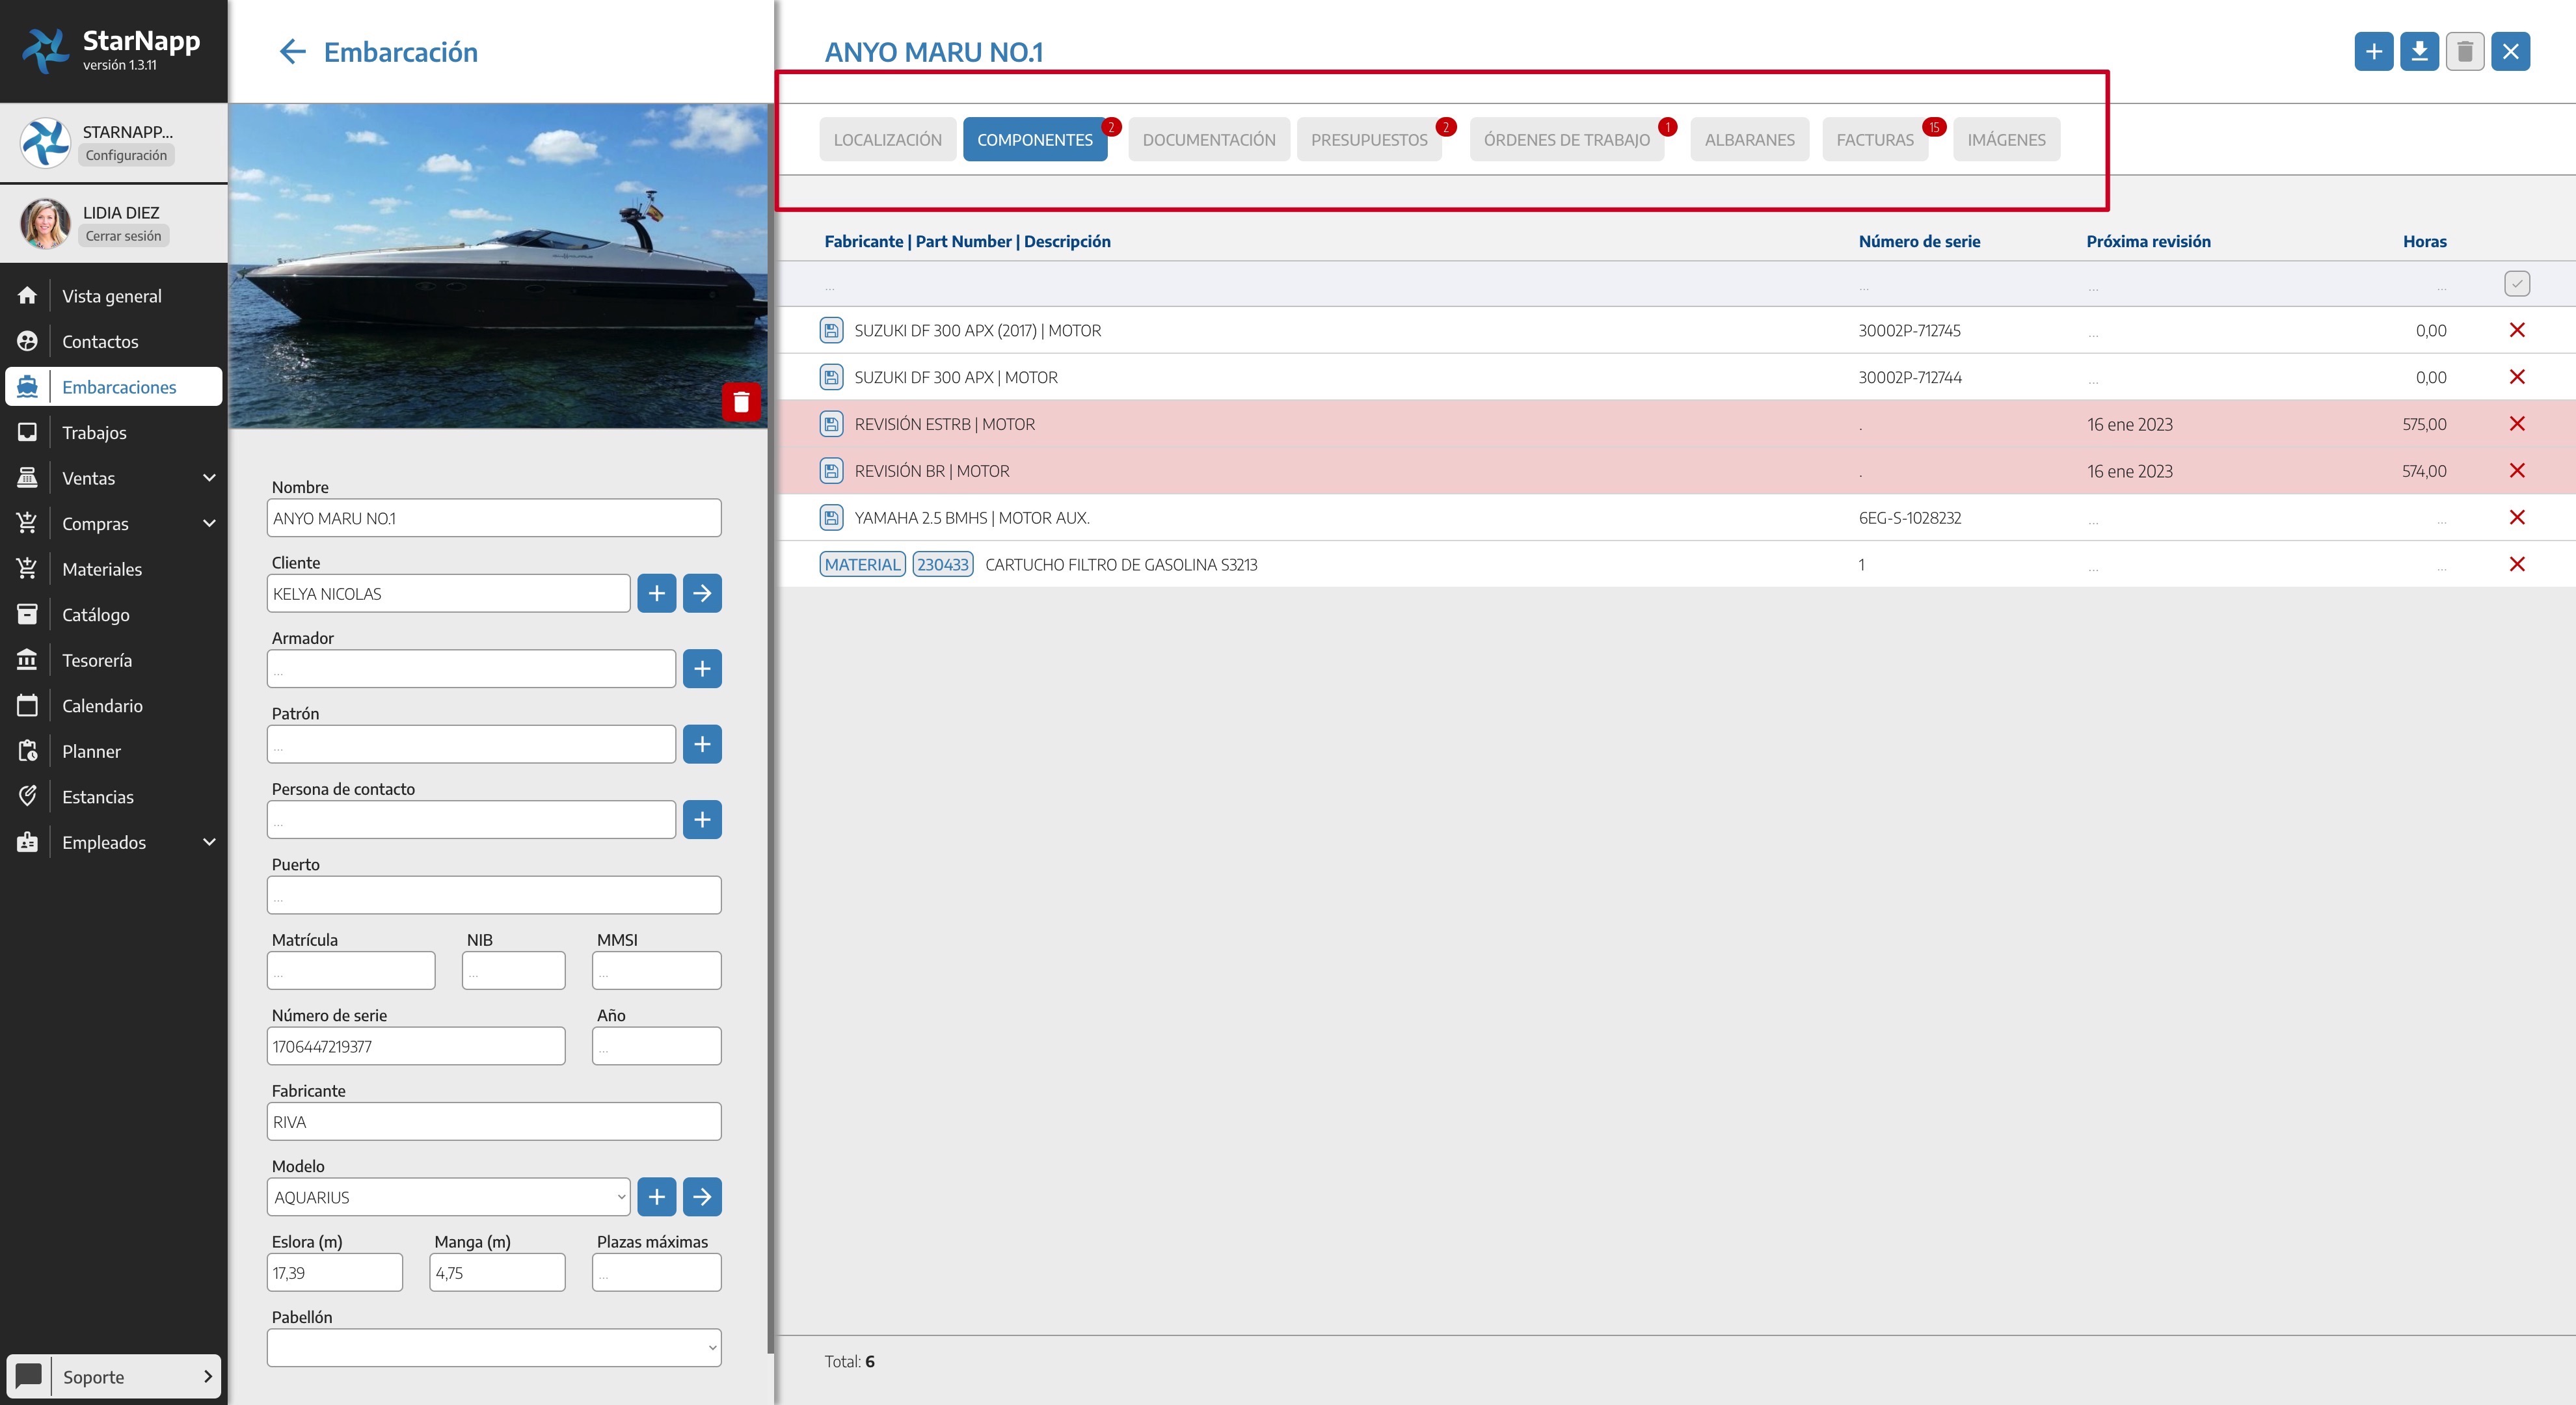This screenshot has height=1405, width=2576.
Task: Click the Cerrar sesión button
Action: (x=123, y=236)
